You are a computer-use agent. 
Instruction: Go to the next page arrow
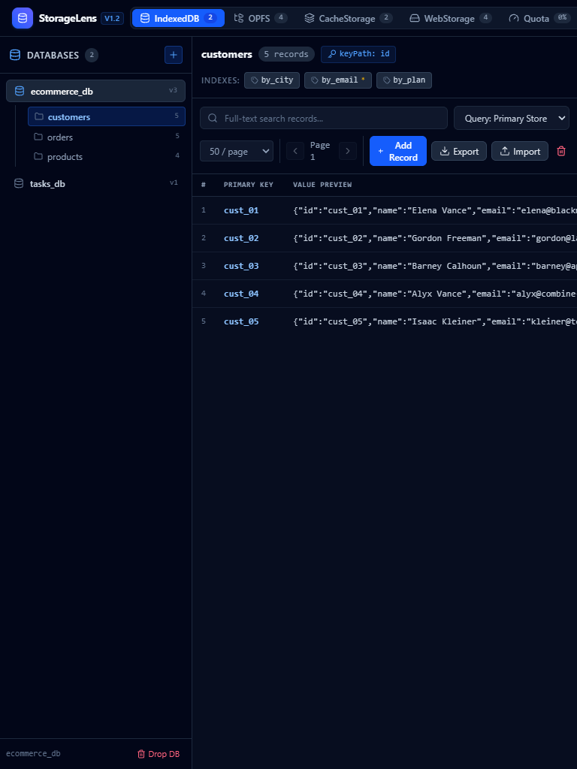348,151
